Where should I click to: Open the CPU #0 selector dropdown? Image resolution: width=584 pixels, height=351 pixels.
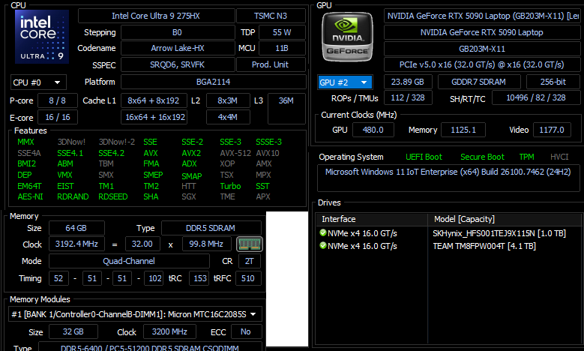coord(38,82)
